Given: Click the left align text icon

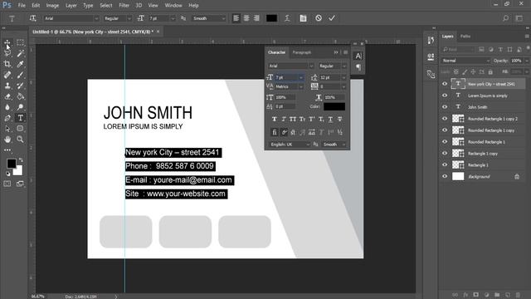Looking at the screenshot, I should point(236,18).
